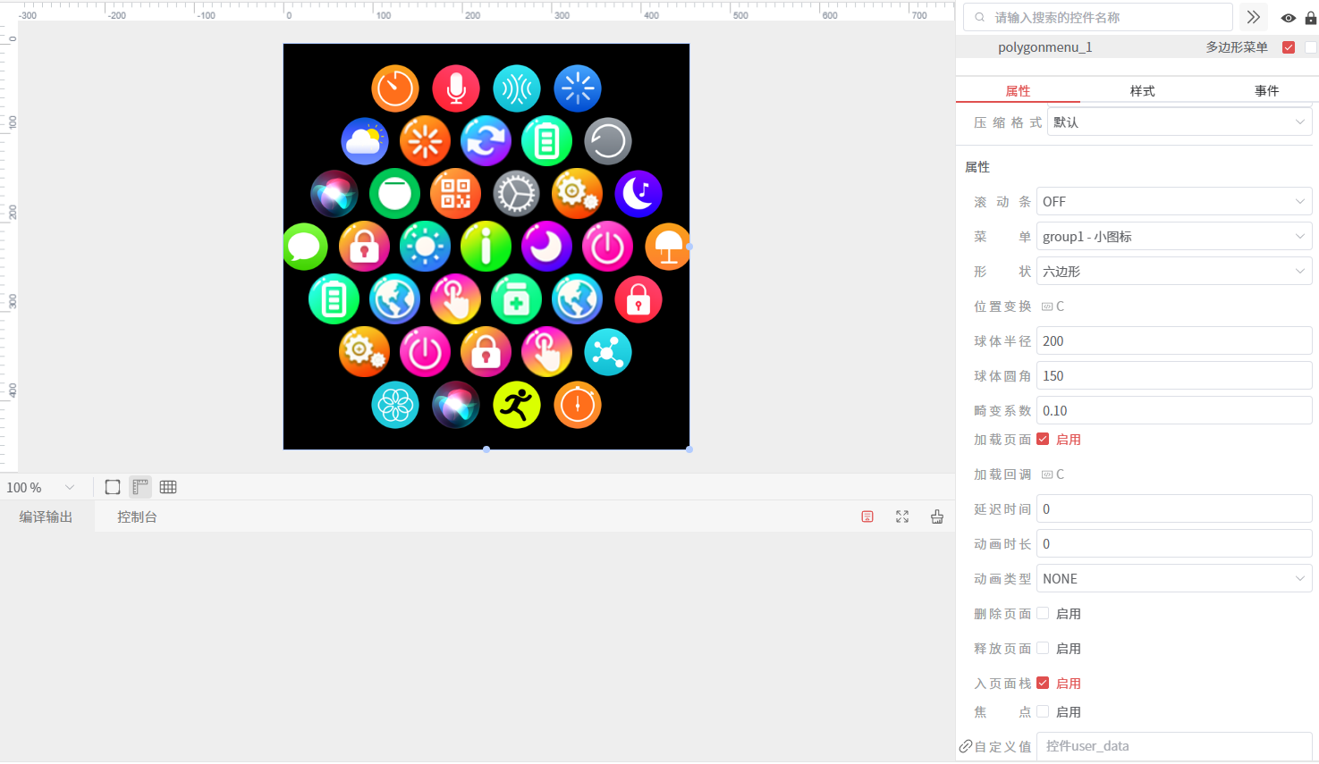Image resolution: width=1319 pixels, height=764 pixels.
Task: Open the 菜单 group1 dropdown
Action: [1174, 237]
